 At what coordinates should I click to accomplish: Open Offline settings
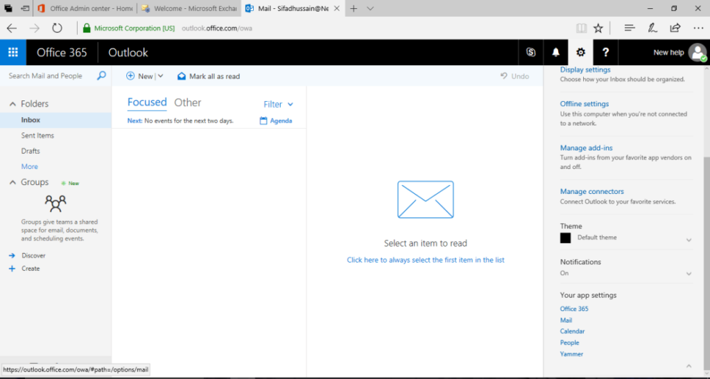coord(584,103)
